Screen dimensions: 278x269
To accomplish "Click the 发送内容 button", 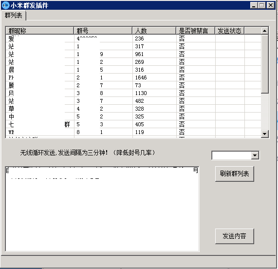I will tap(234, 236).
